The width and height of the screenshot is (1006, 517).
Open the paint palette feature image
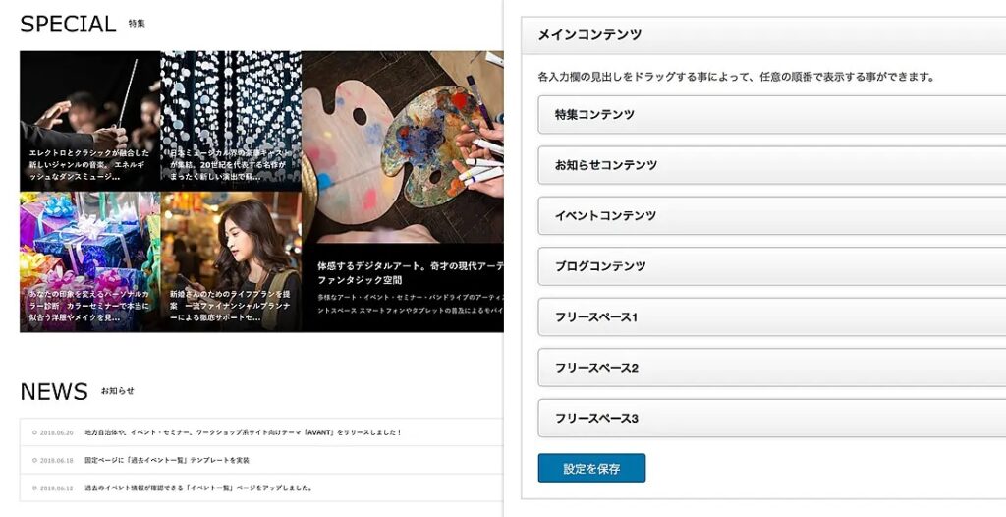[x=402, y=147]
